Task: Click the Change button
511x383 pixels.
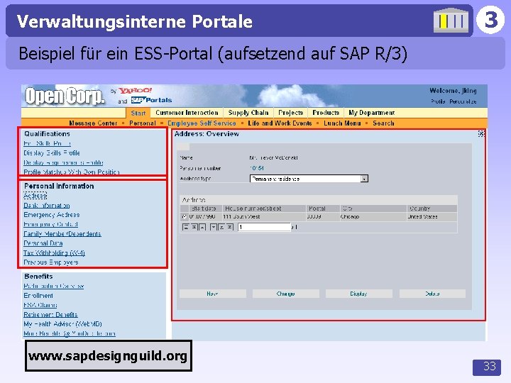Action: click(x=286, y=294)
